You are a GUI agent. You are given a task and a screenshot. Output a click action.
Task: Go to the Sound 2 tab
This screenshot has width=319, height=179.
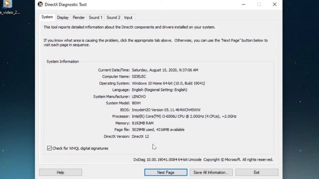(x=113, y=18)
